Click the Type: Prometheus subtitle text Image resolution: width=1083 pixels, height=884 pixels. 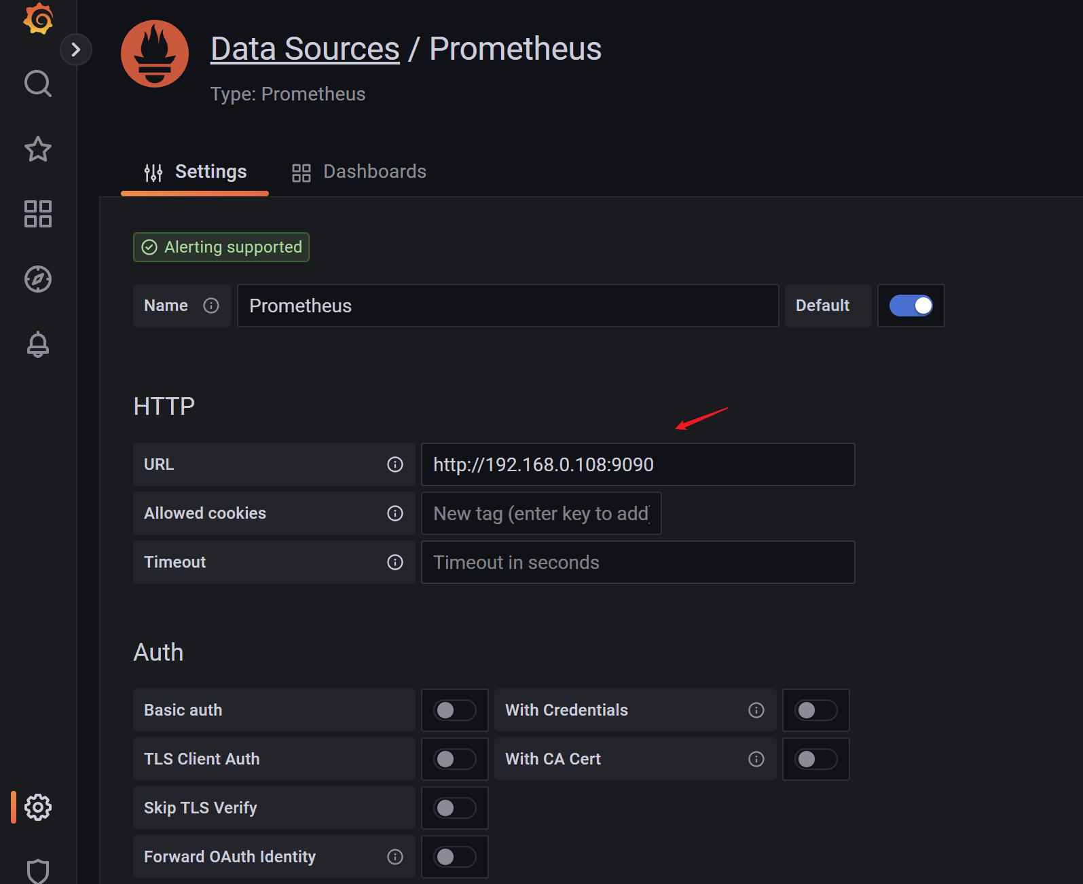point(288,94)
